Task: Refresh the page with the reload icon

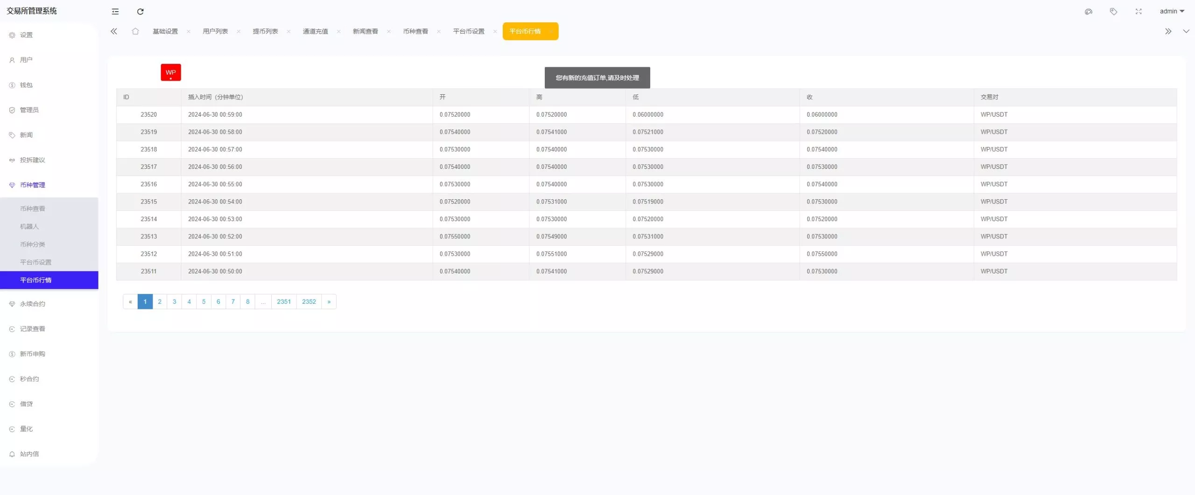Action: [x=141, y=11]
